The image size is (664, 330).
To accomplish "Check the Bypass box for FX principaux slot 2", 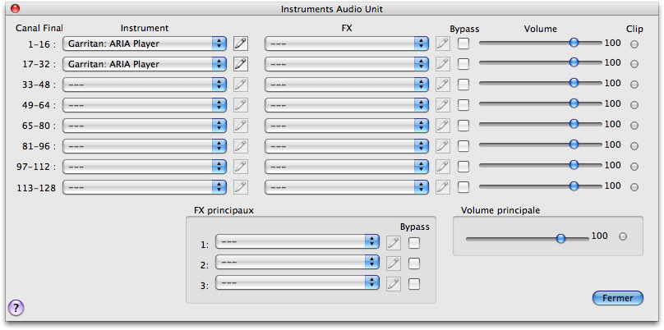I will [414, 263].
